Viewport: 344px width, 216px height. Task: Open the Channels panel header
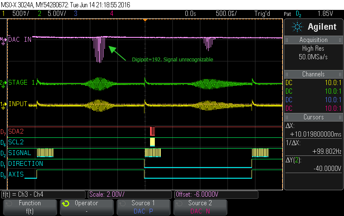coord(313,74)
